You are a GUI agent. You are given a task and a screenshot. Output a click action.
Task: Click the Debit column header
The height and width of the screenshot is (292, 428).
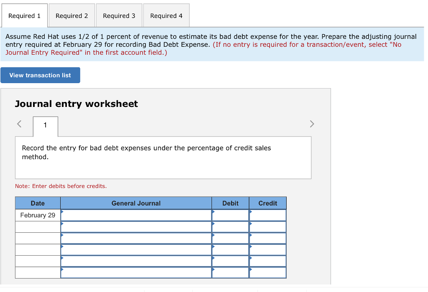[230, 203]
